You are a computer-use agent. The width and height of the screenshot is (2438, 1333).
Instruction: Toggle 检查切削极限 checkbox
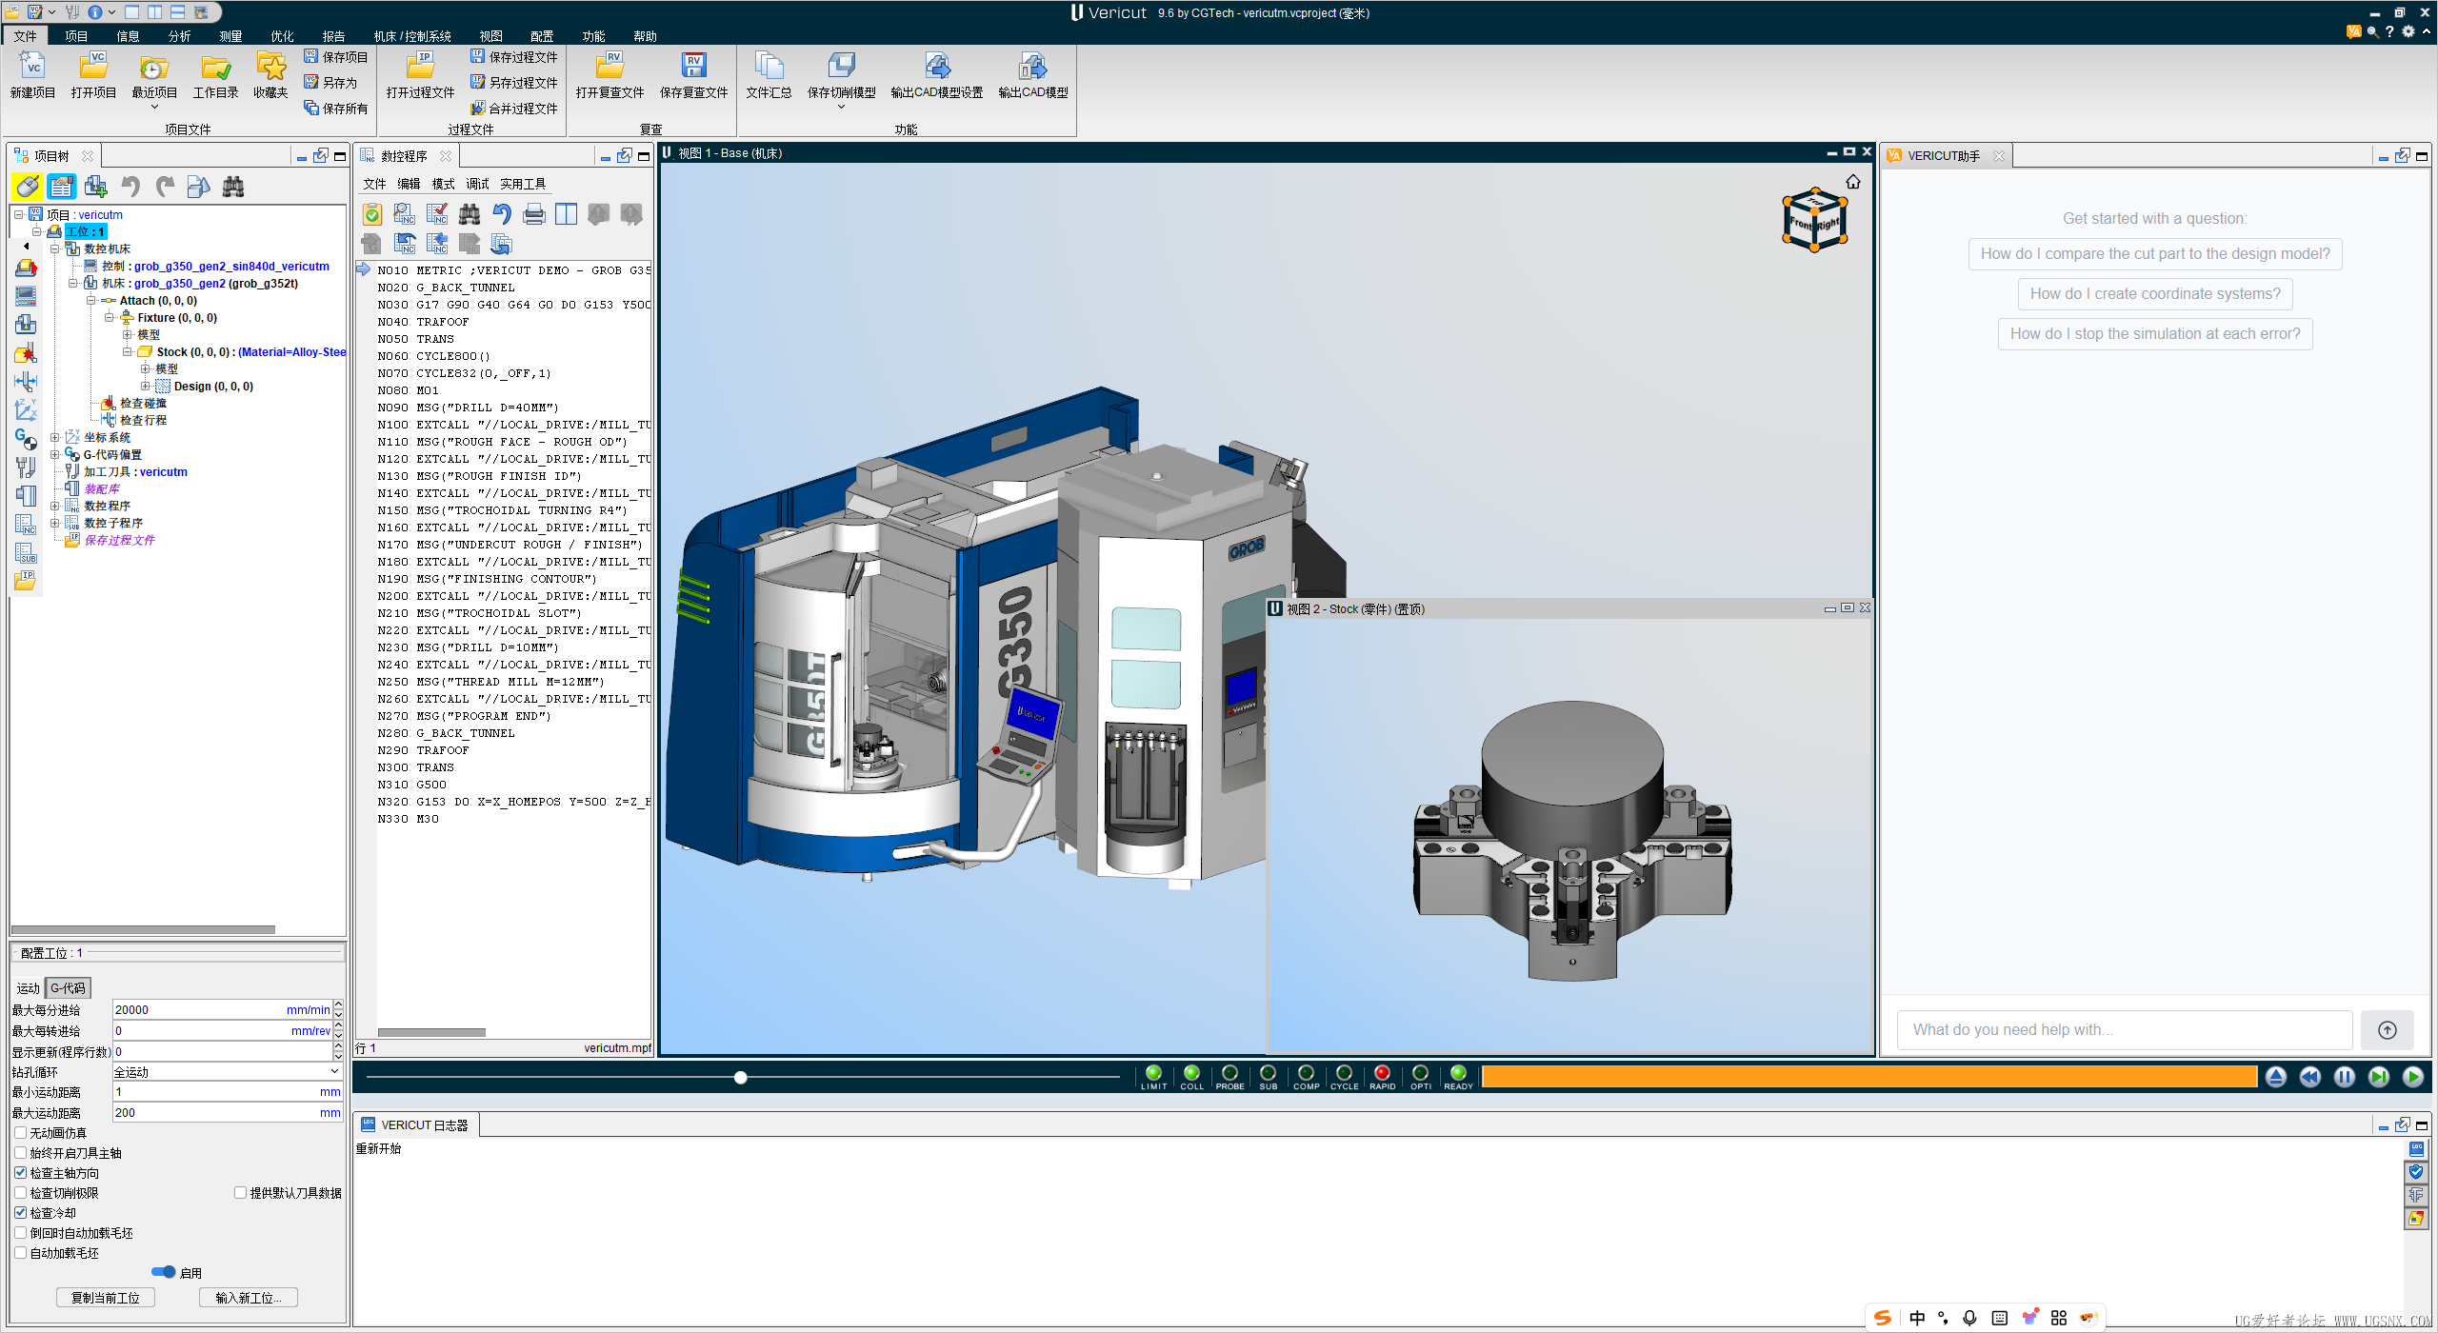[x=20, y=1193]
